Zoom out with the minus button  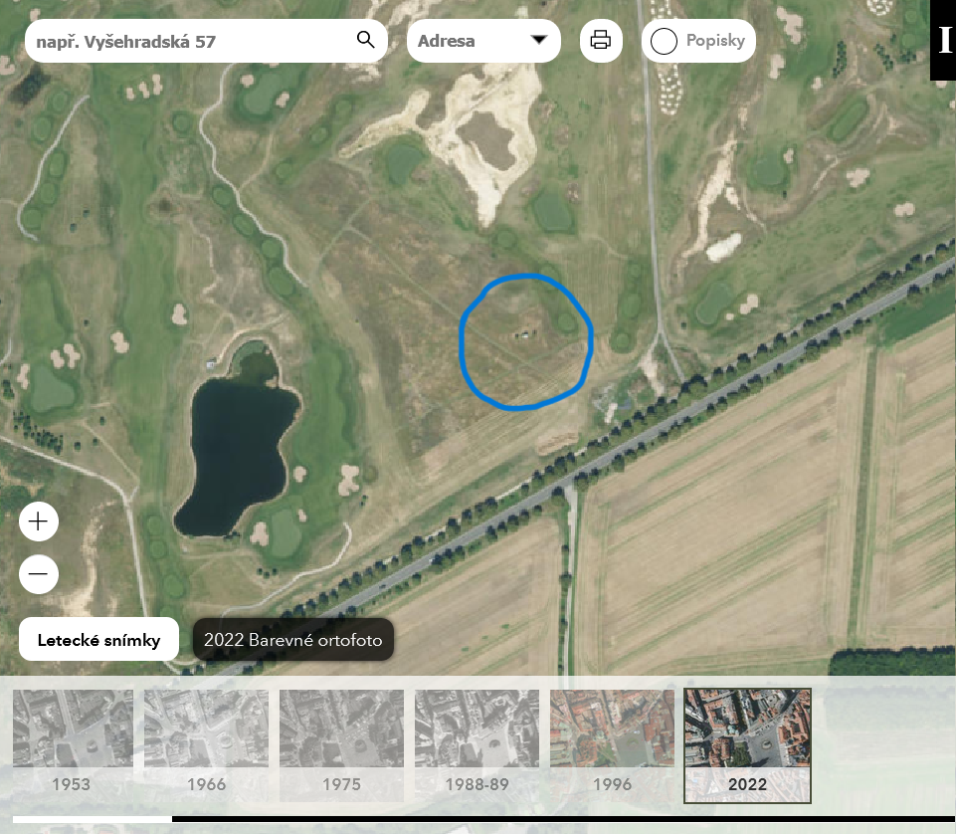pos(39,574)
